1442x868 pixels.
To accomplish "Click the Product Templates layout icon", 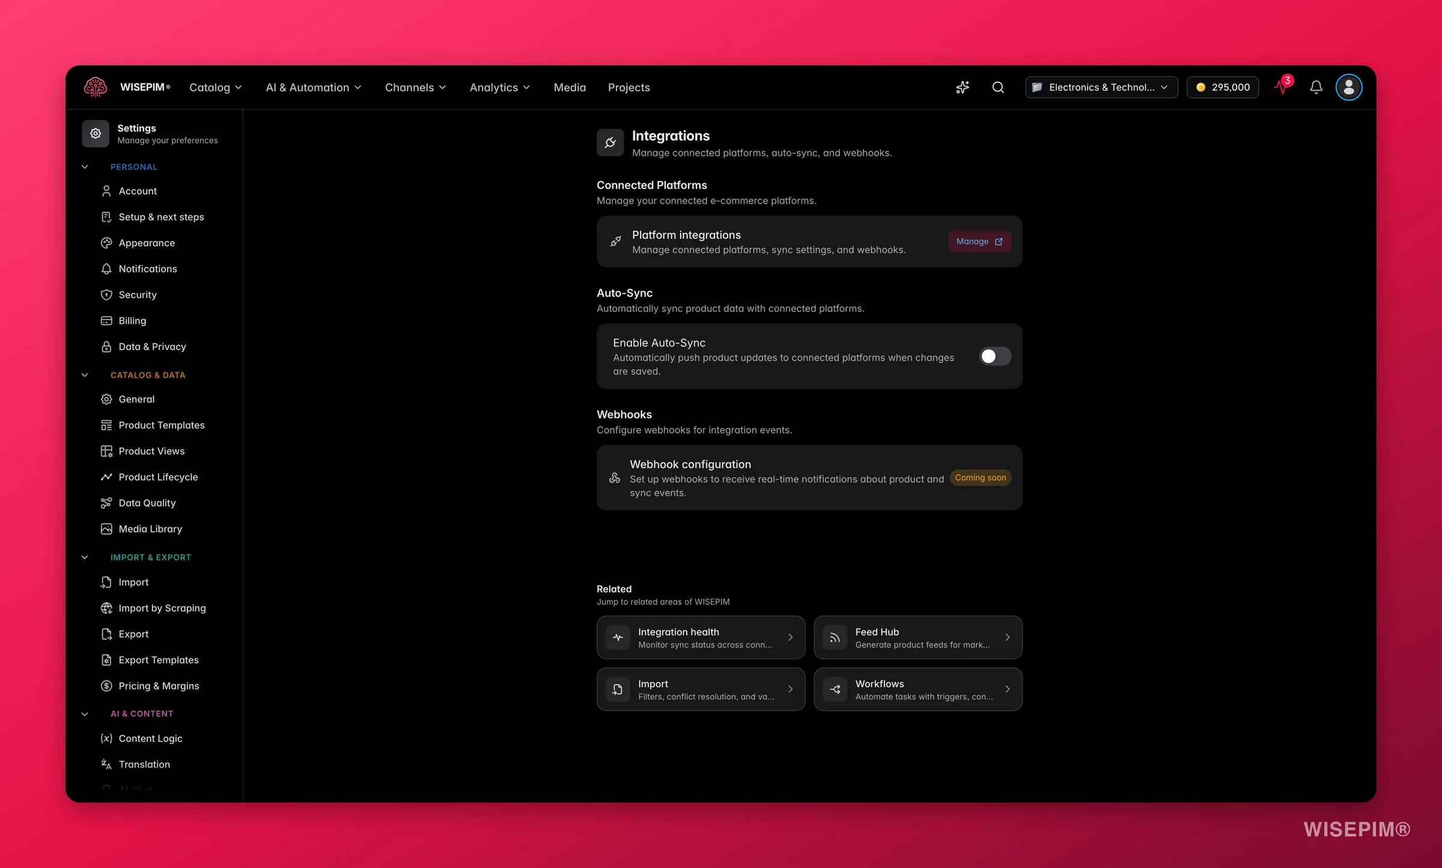I will [106, 425].
